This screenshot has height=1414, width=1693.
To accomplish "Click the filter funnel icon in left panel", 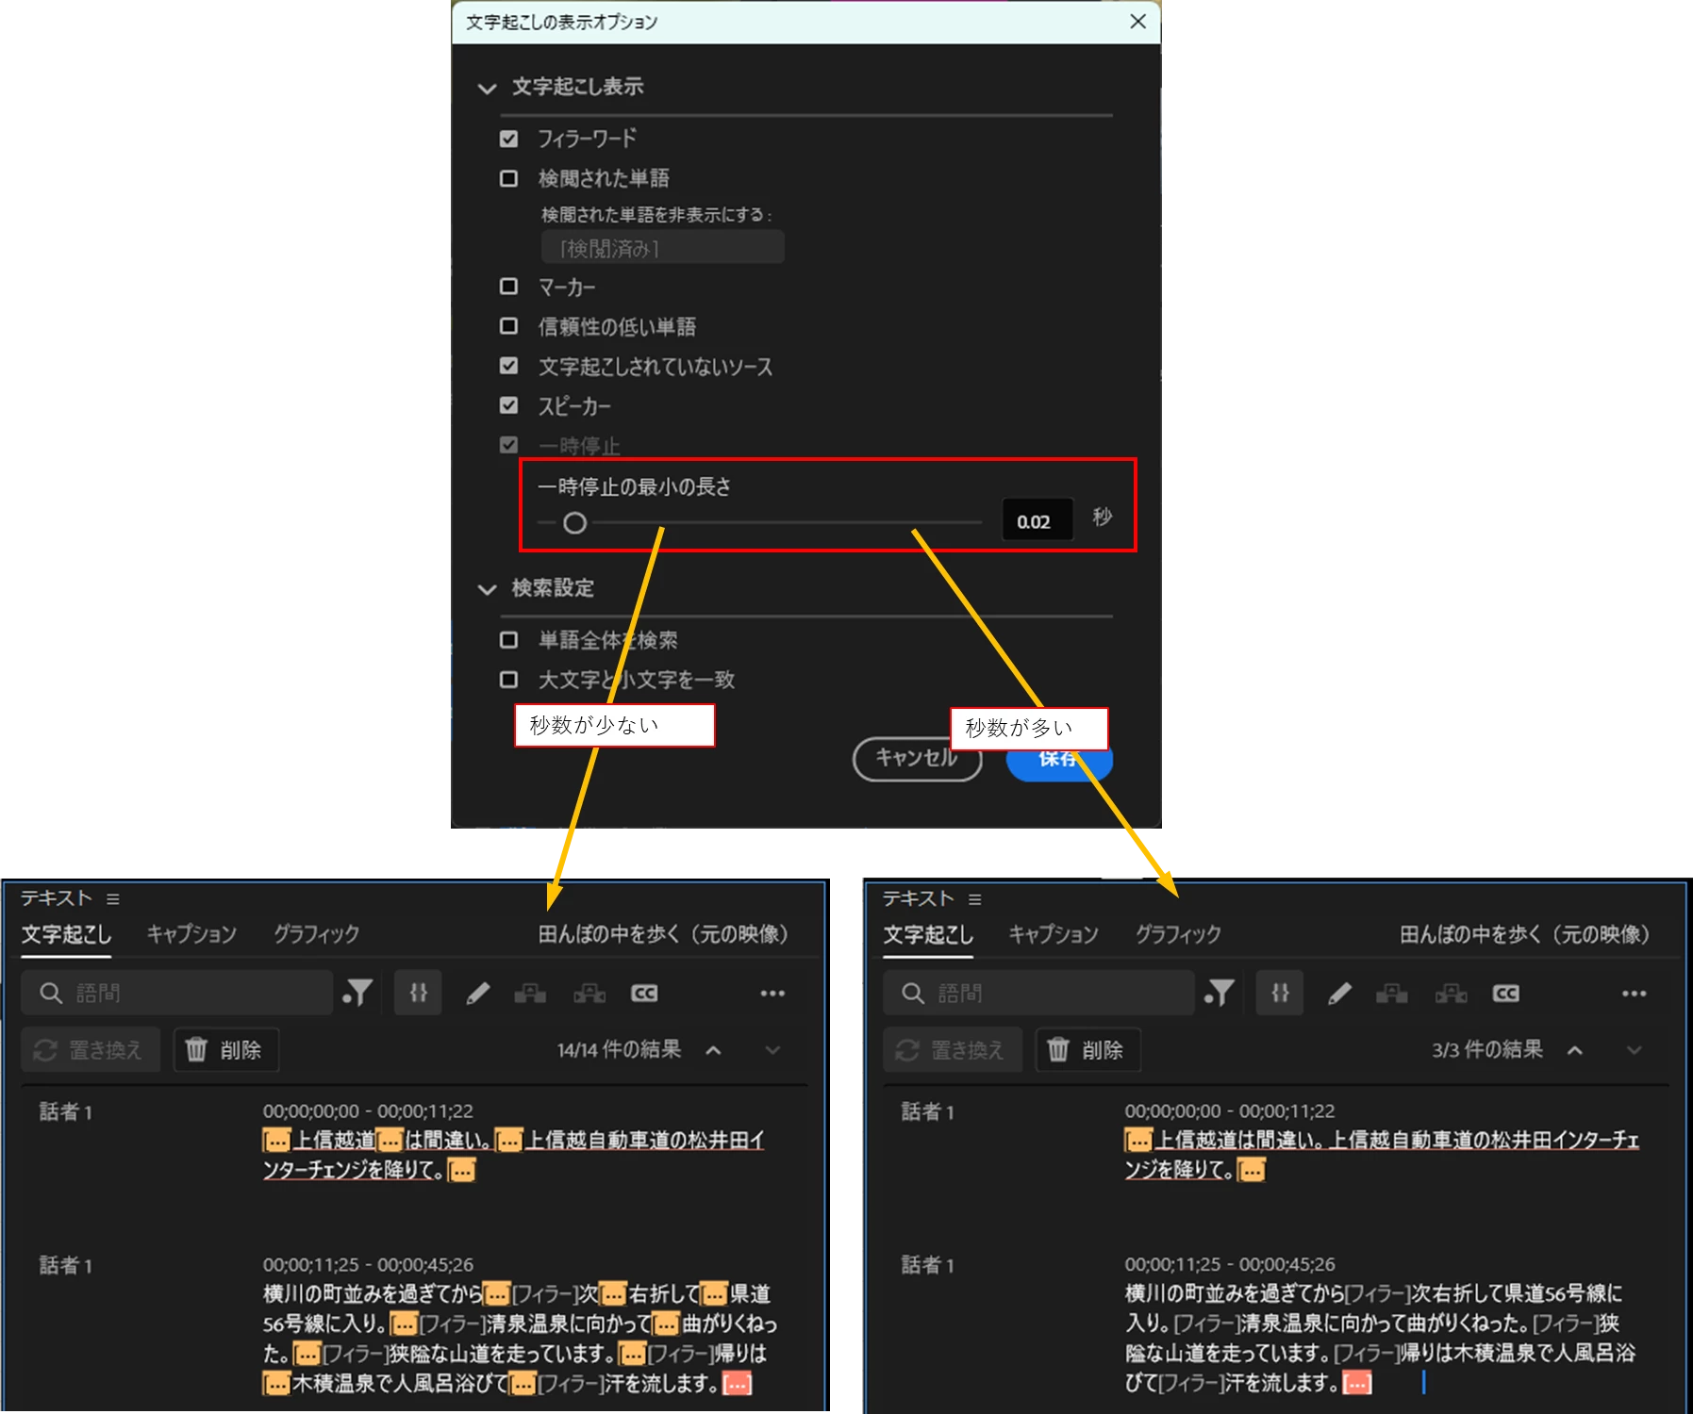I will click(x=358, y=993).
